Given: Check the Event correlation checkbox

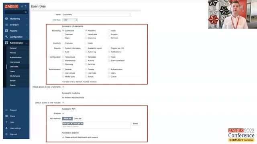Looking at the screenshot, I should tap(109, 60).
